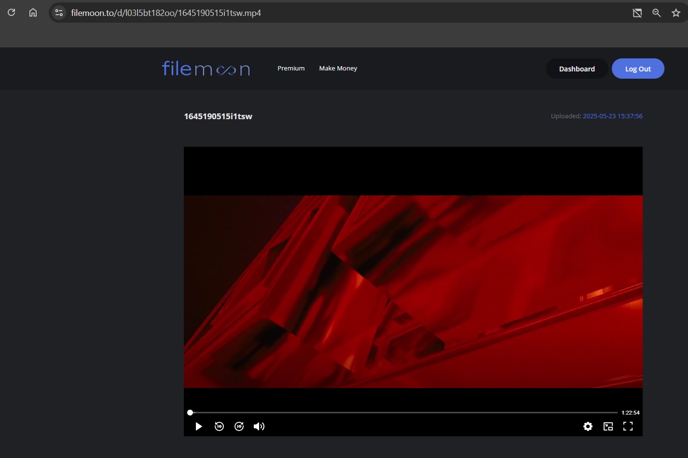The width and height of the screenshot is (688, 458).
Task: Click the FileMoon logo
Action: (206, 69)
